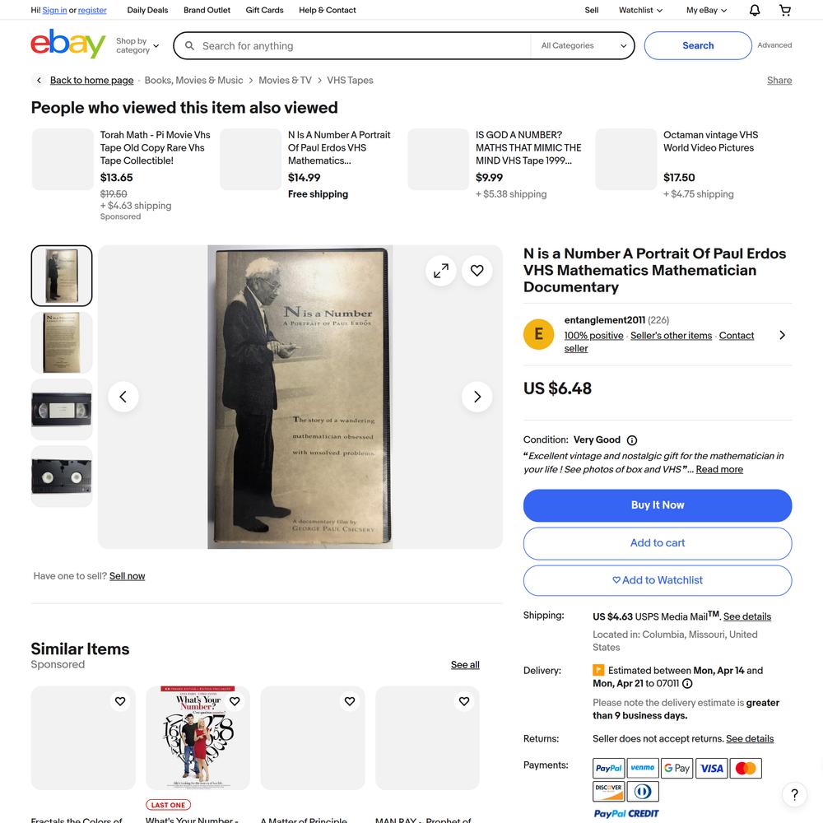Toggle the heart on the first similar item
This screenshot has height=823, width=823.
119,700
